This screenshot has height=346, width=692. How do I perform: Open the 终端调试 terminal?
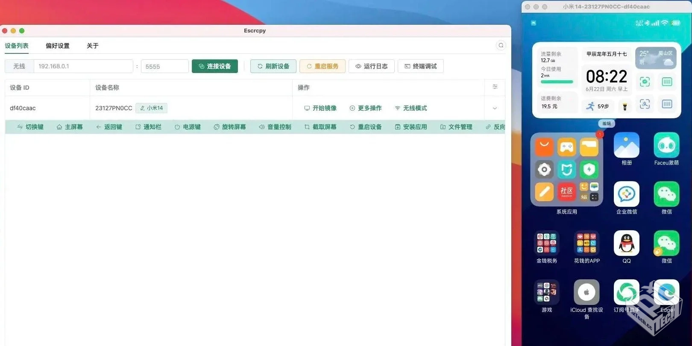pos(421,66)
